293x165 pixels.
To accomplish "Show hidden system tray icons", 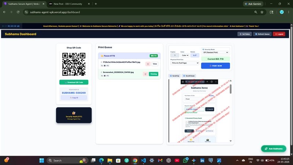I will tap(237, 161).
